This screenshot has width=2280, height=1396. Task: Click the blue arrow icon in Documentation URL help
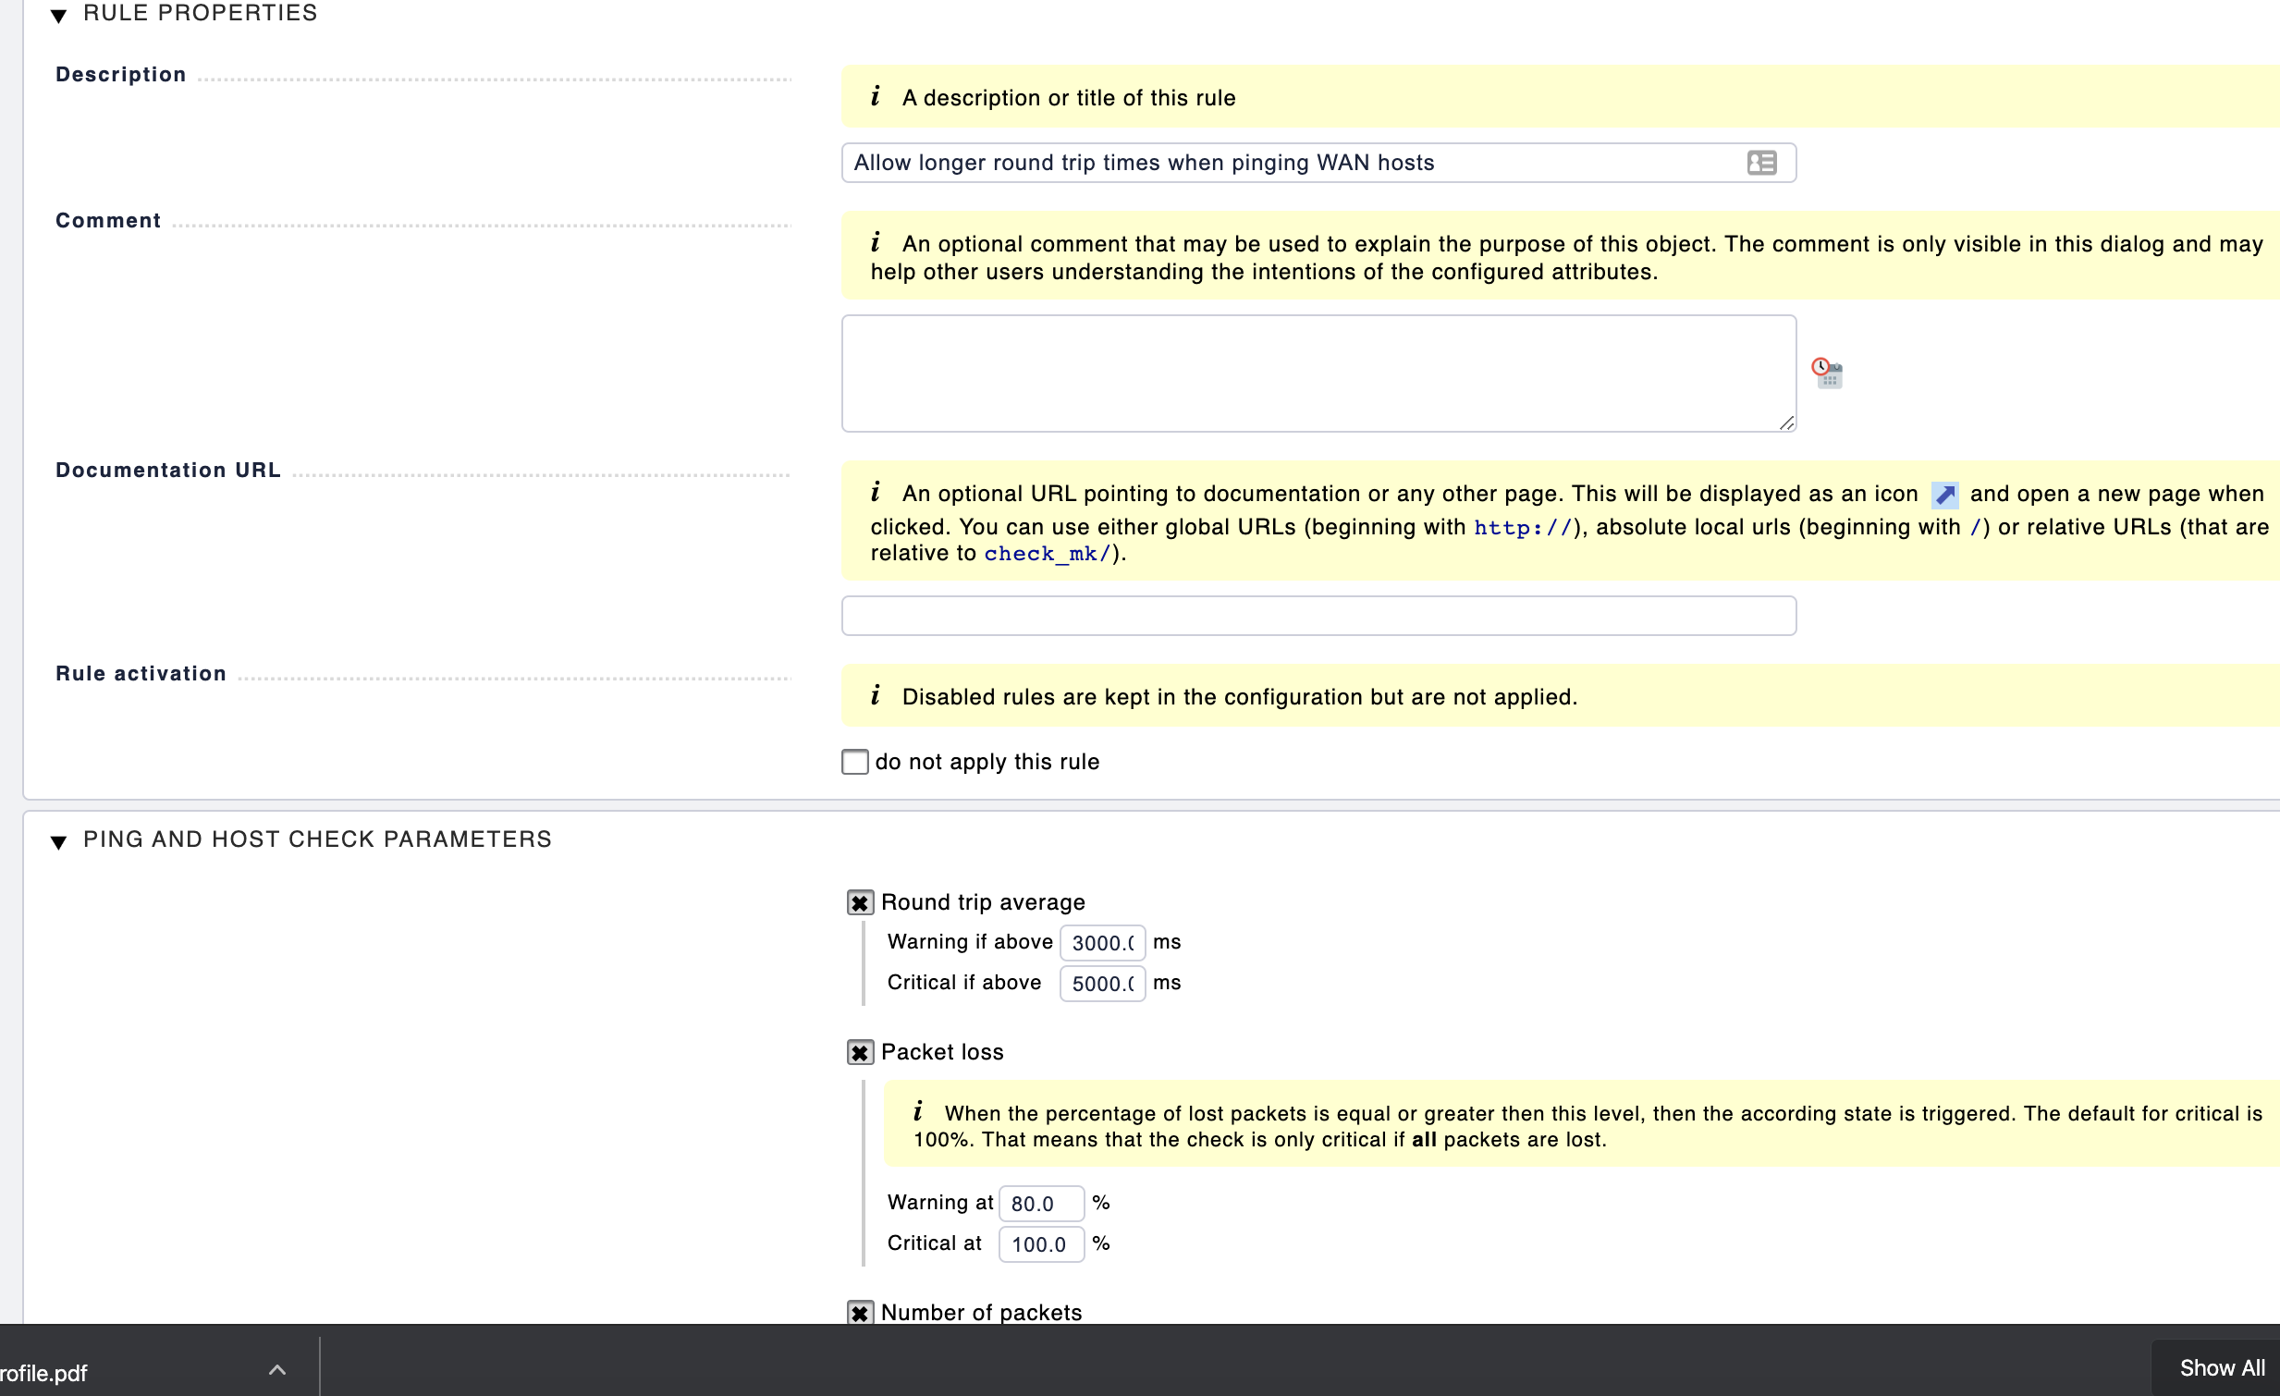click(x=1944, y=495)
